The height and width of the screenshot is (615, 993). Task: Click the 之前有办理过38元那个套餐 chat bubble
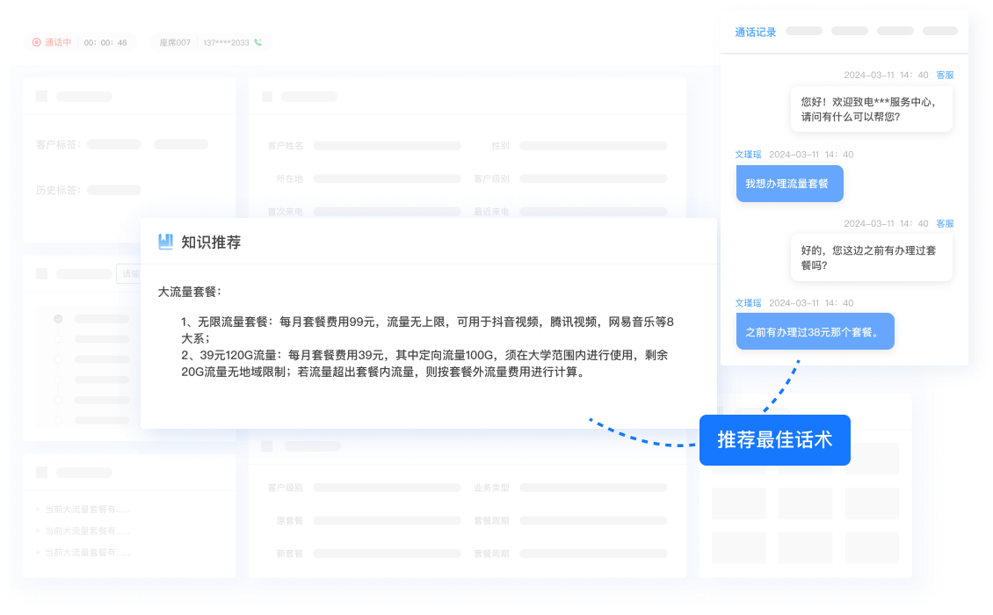[x=815, y=332]
